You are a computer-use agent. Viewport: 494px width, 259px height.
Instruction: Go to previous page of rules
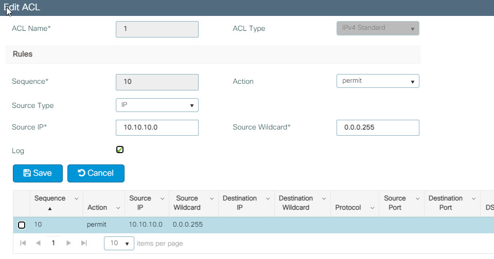[x=38, y=243]
